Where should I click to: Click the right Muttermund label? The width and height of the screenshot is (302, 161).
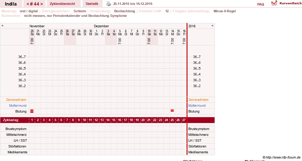(x=197, y=105)
